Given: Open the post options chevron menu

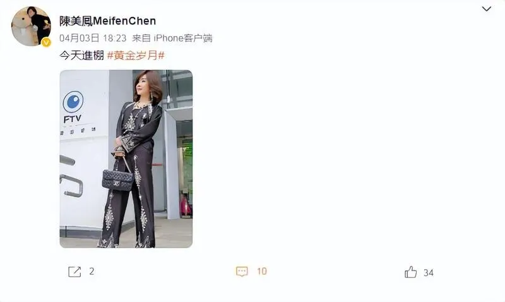Looking at the screenshot, I should [x=486, y=9].
